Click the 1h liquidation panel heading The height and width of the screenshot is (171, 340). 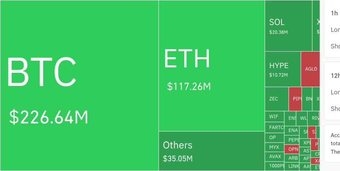[334, 13]
